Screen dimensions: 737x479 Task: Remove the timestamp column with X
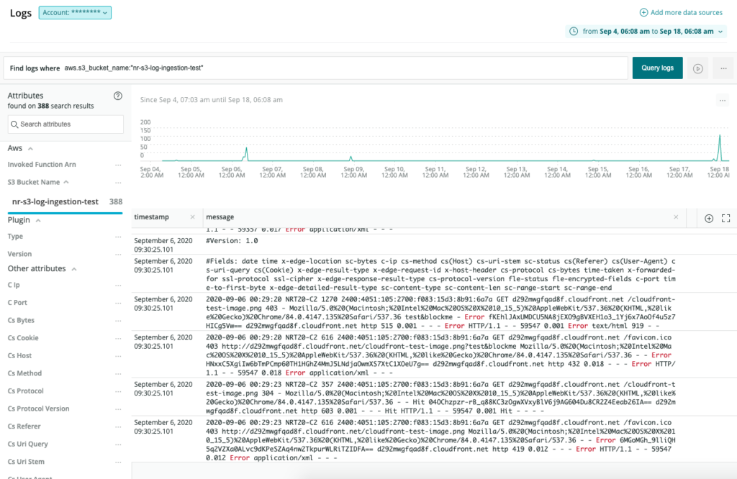[x=192, y=217]
